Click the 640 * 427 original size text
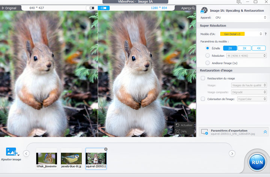The height and width of the screenshot is (177, 270). click(x=37, y=8)
